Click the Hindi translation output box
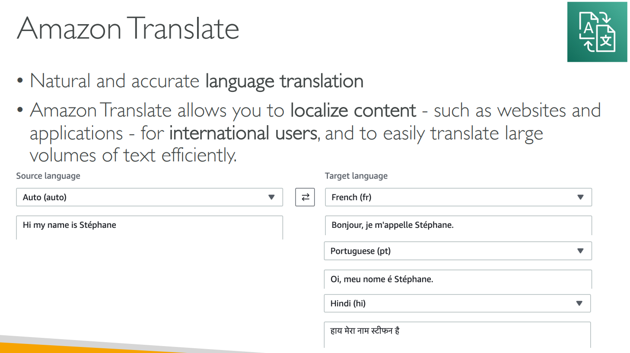Image resolution: width=630 pixels, height=353 pixels. point(457,334)
